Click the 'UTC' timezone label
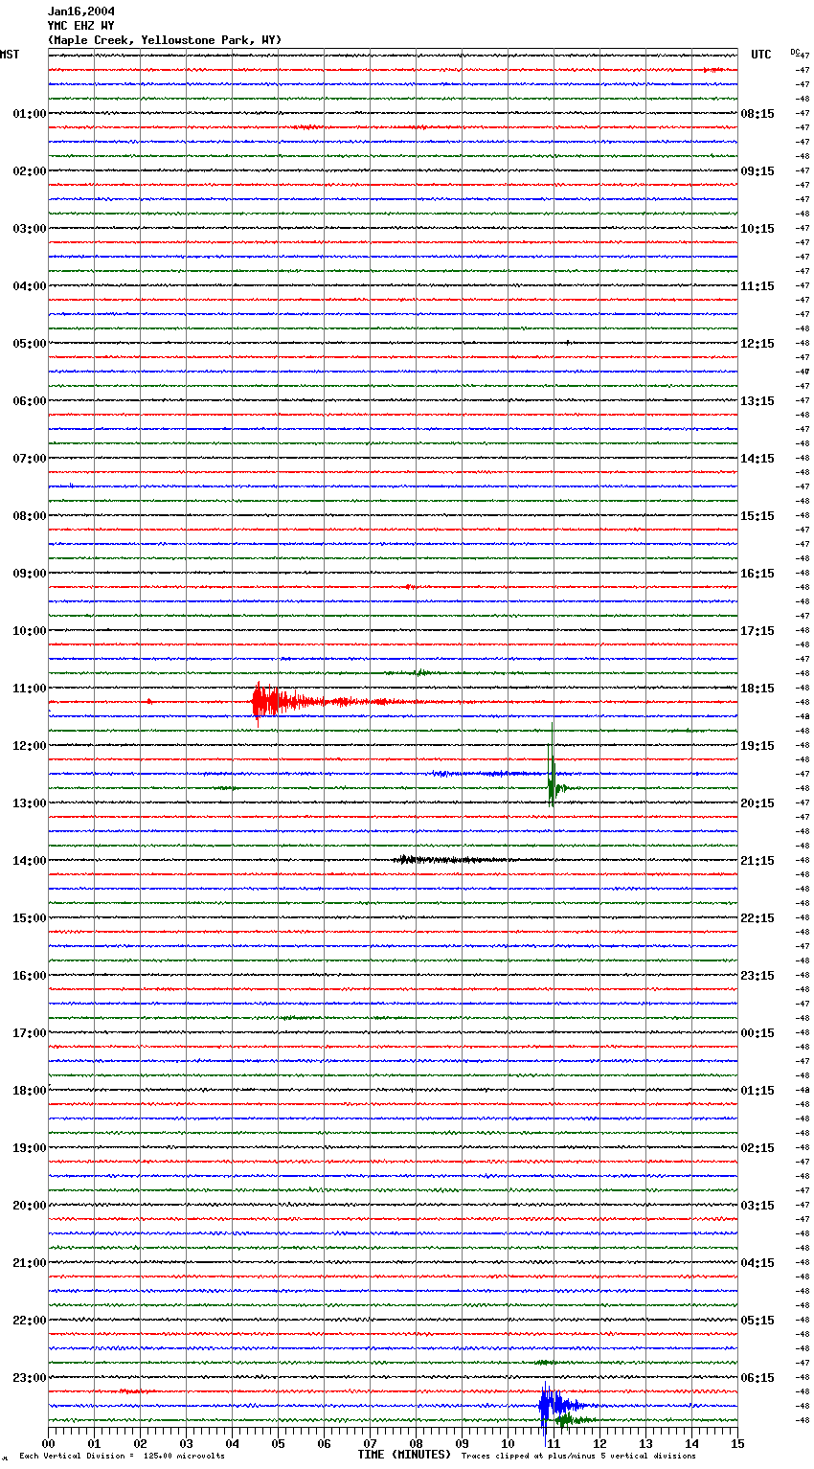The height and width of the screenshot is (1469, 814). [761, 55]
